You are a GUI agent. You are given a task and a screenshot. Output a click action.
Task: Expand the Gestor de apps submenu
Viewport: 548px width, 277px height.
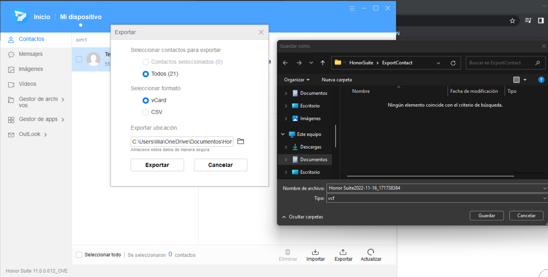click(63, 120)
